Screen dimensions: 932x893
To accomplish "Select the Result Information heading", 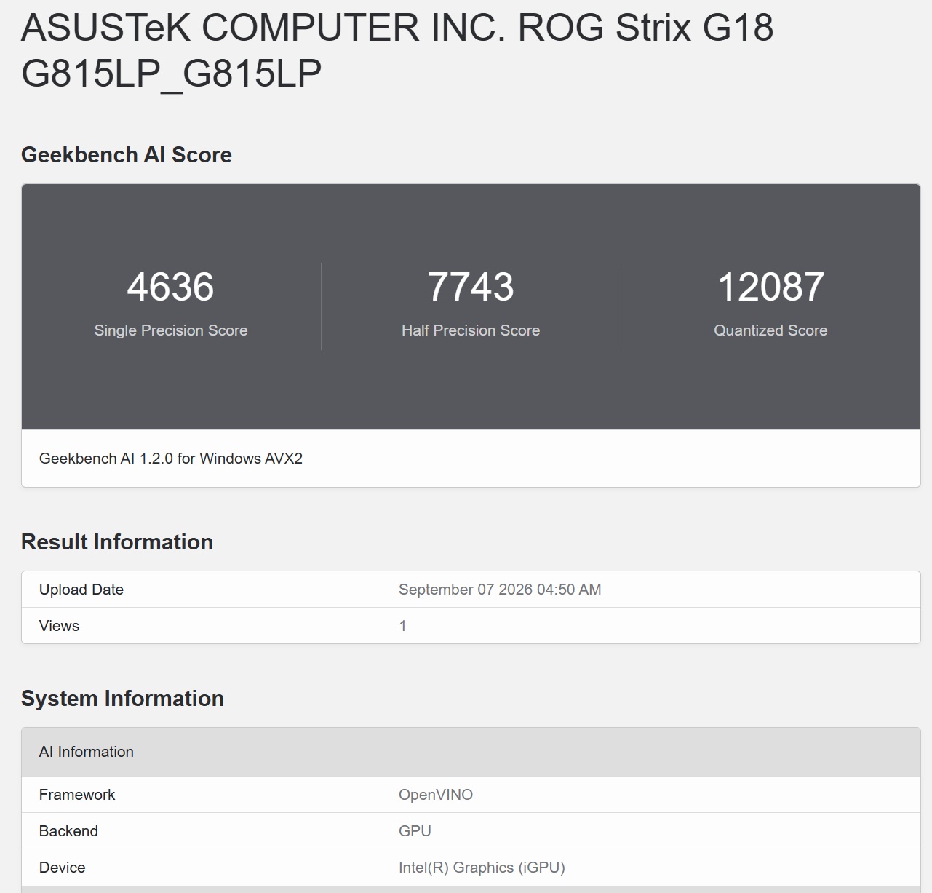I will pyautogui.click(x=117, y=541).
